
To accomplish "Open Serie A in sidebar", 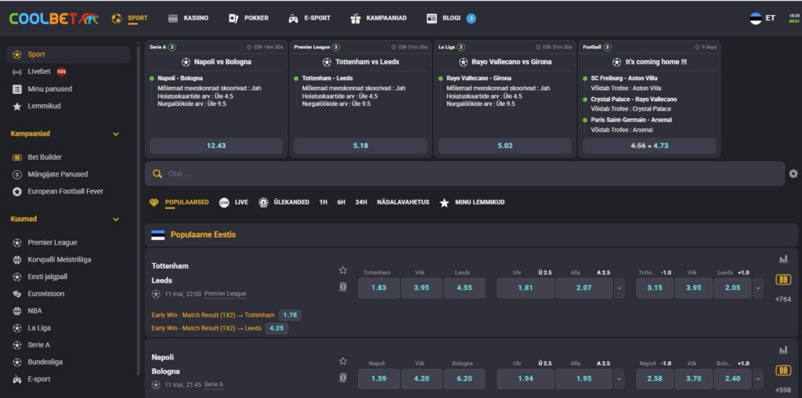I will point(38,345).
